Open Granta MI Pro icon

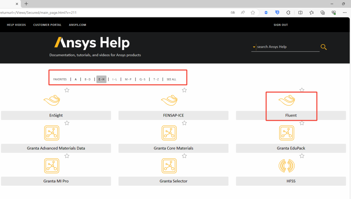pyautogui.click(x=52, y=166)
